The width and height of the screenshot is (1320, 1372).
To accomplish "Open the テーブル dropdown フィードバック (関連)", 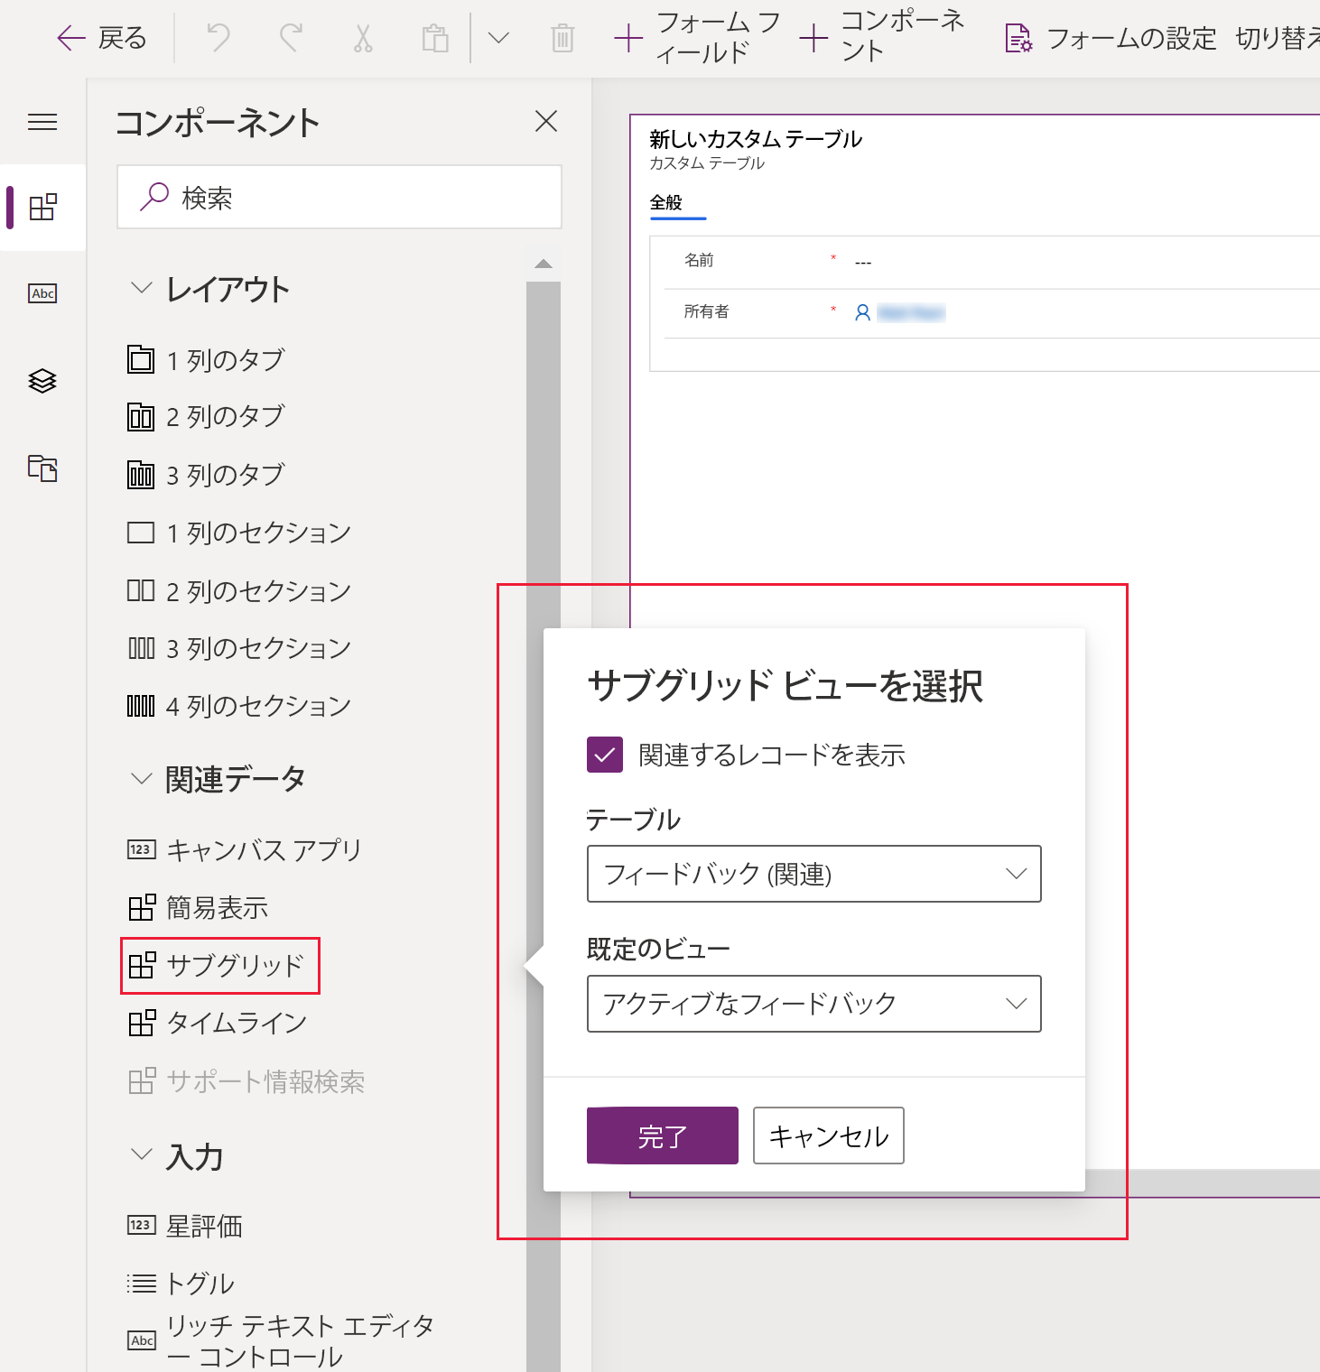I will pyautogui.click(x=814, y=874).
